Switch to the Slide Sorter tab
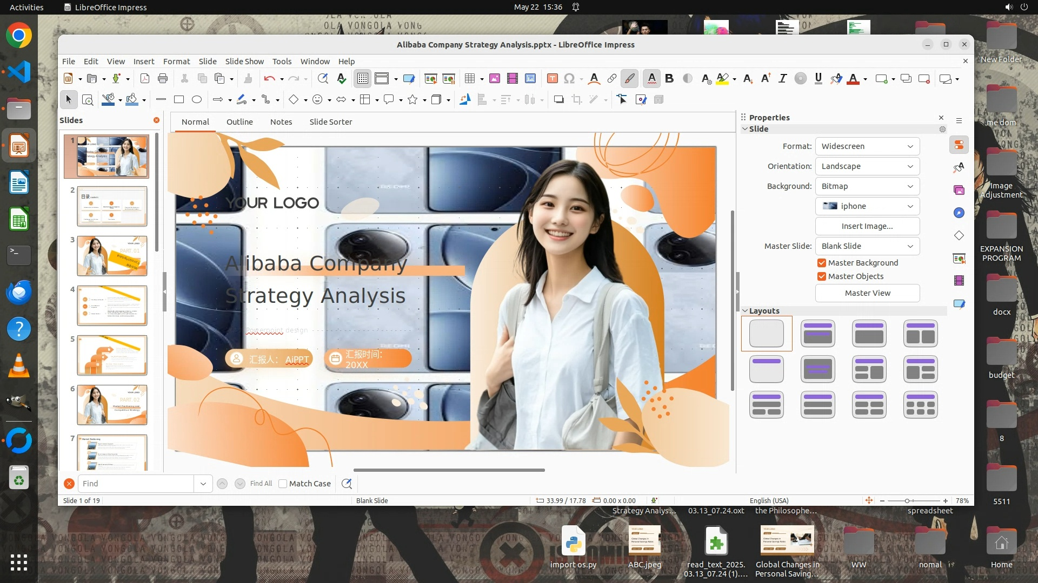Screen dimensions: 1038x583 click(x=330, y=122)
